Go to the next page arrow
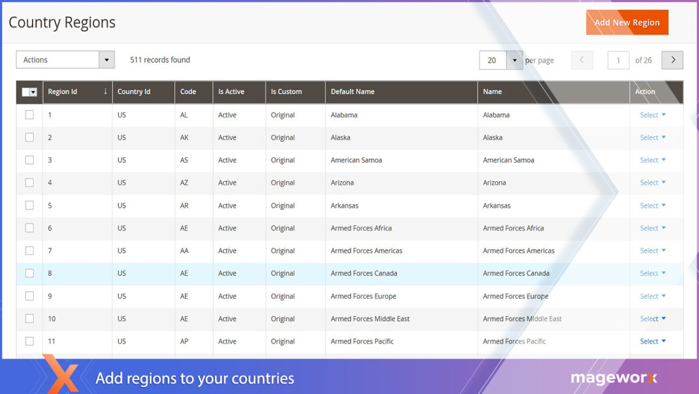 pos(673,60)
